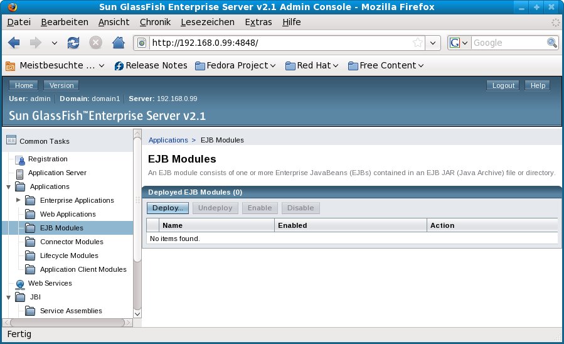The width and height of the screenshot is (564, 344).
Task: Open the Lesezeichen menu
Action: tap(207, 22)
